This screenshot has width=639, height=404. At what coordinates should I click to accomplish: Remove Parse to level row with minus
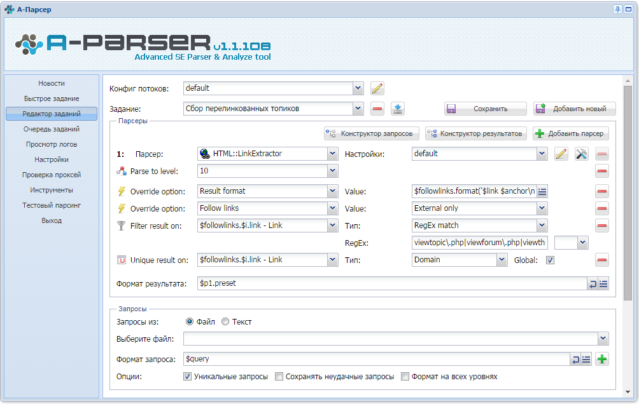602,171
